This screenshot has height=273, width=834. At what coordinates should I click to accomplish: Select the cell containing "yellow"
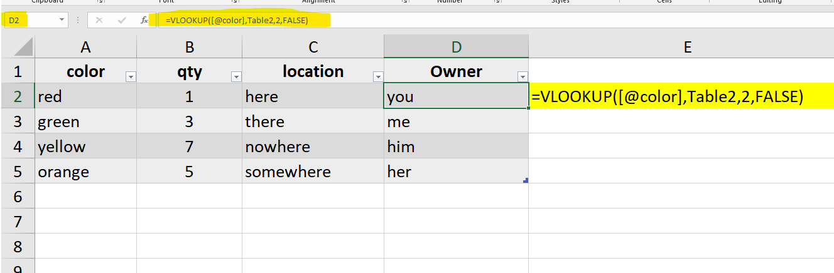pos(85,146)
